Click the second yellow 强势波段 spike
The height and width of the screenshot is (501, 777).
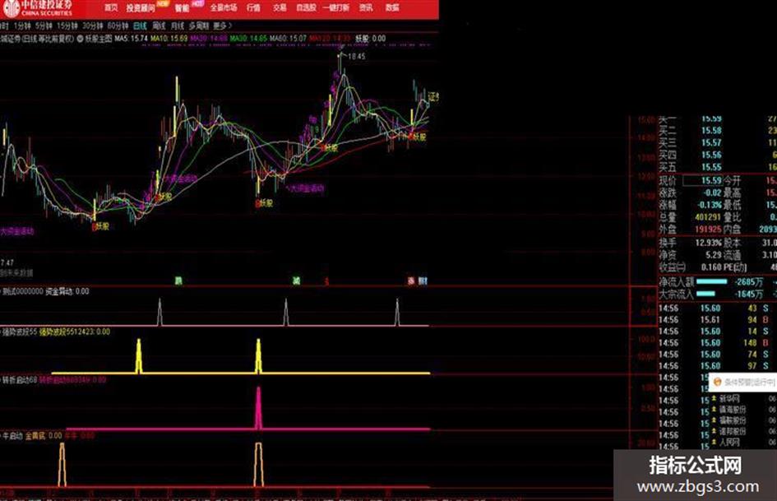tap(258, 355)
